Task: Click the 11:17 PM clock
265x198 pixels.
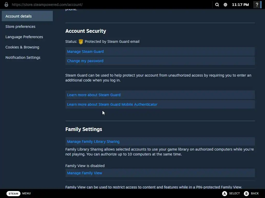Action: (240, 5)
